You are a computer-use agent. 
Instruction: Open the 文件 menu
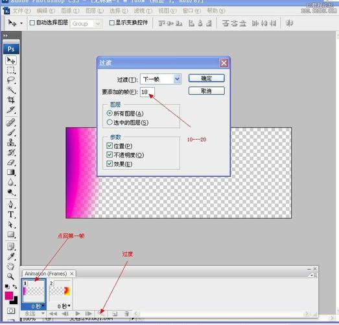pyautogui.click(x=21, y=10)
